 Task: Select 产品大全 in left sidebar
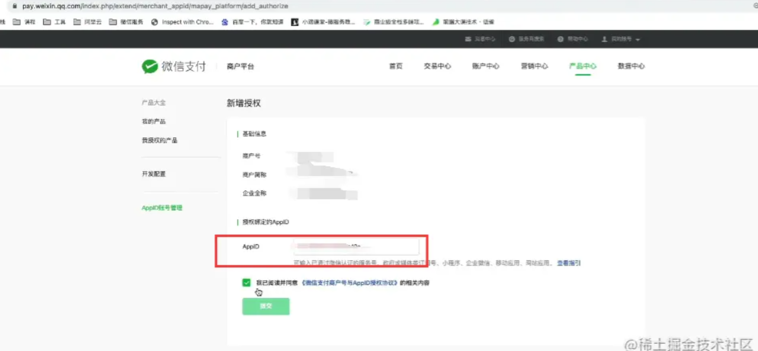tap(154, 103)
